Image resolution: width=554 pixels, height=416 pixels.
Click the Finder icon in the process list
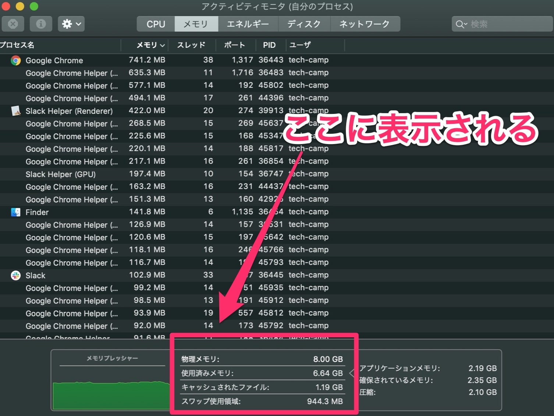[x=15, y=212]
